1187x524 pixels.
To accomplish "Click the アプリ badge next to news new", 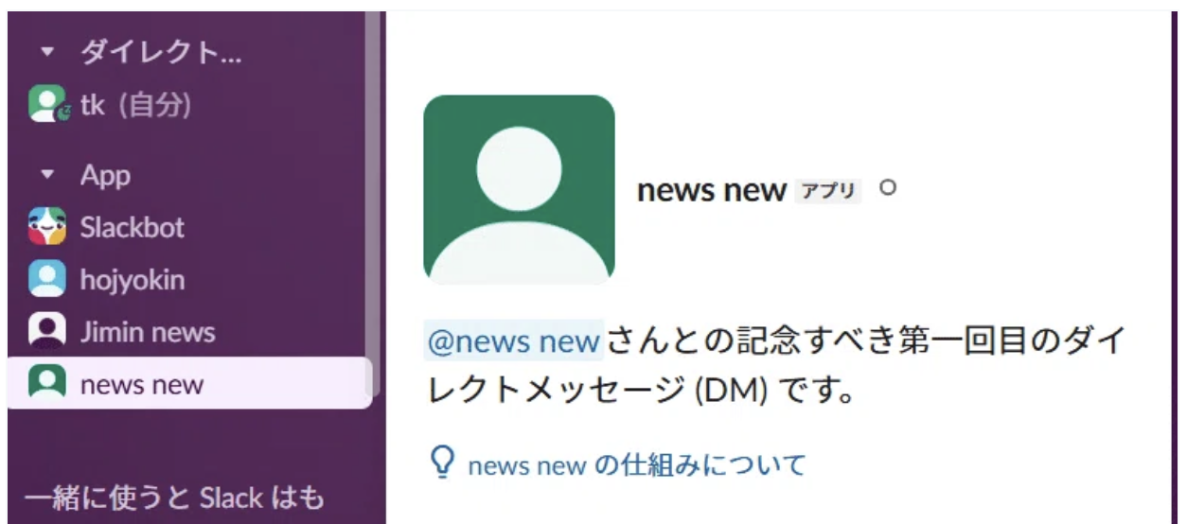I will click(x=828, y=191).
